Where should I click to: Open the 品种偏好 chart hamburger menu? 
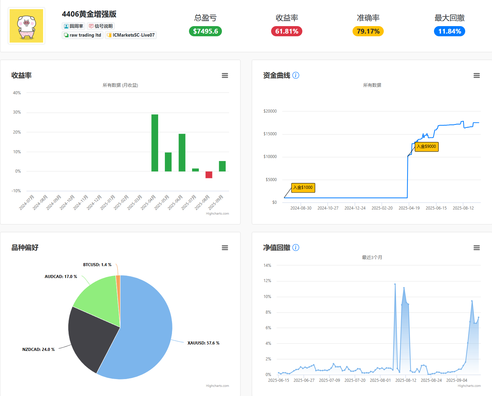[225, 248]
